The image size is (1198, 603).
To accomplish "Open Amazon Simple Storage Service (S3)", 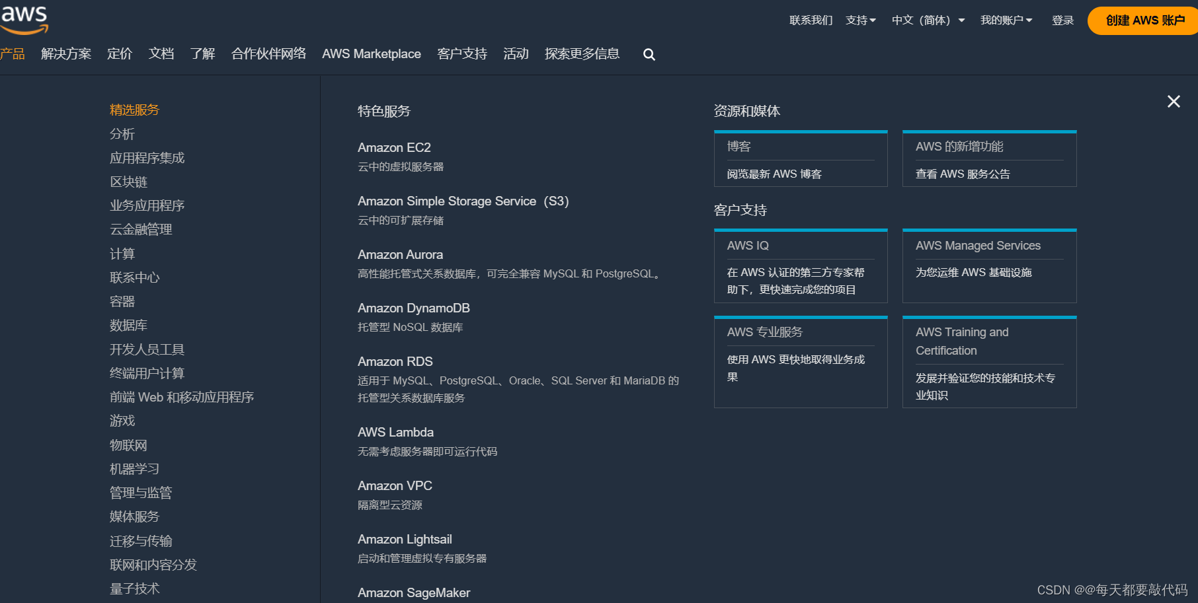I will pyautogui.click(x=463, y=201).
